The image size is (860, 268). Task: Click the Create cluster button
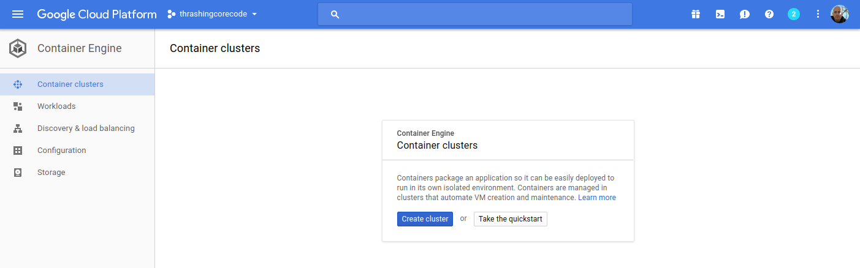tap(425, 219)
